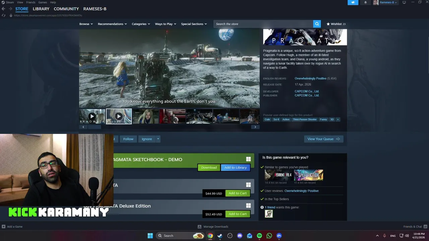Open Discord from the taskbar

click(240, 236)
